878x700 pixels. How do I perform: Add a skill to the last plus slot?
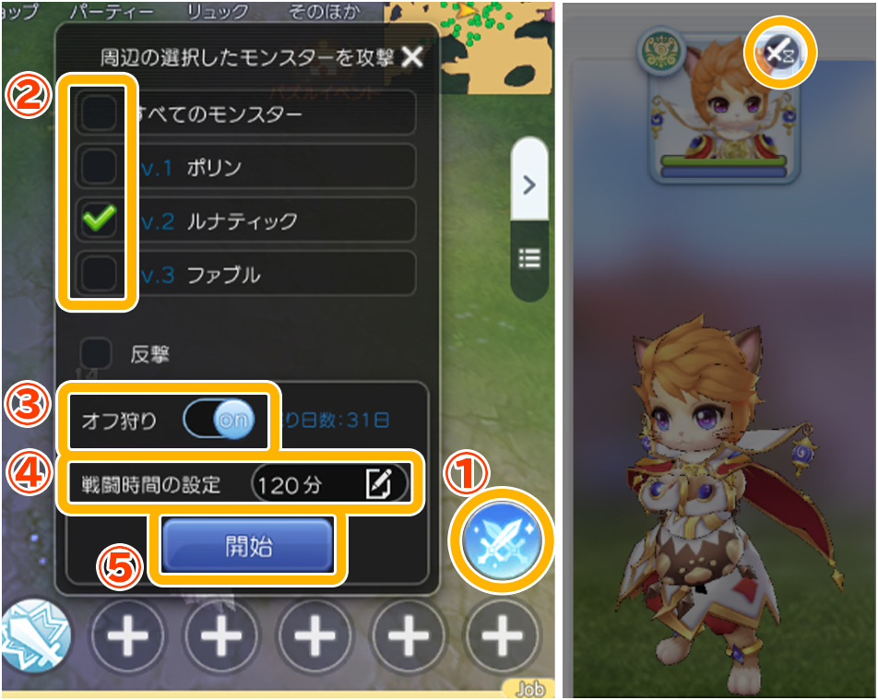[503, 636]
